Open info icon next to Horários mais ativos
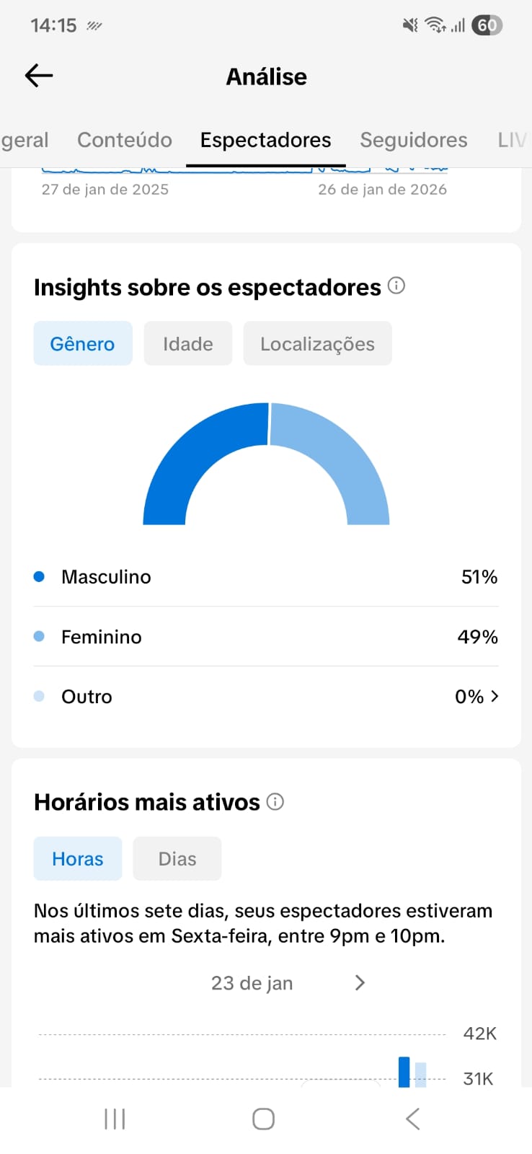532x1154 pixels. [x=275, y=801]
